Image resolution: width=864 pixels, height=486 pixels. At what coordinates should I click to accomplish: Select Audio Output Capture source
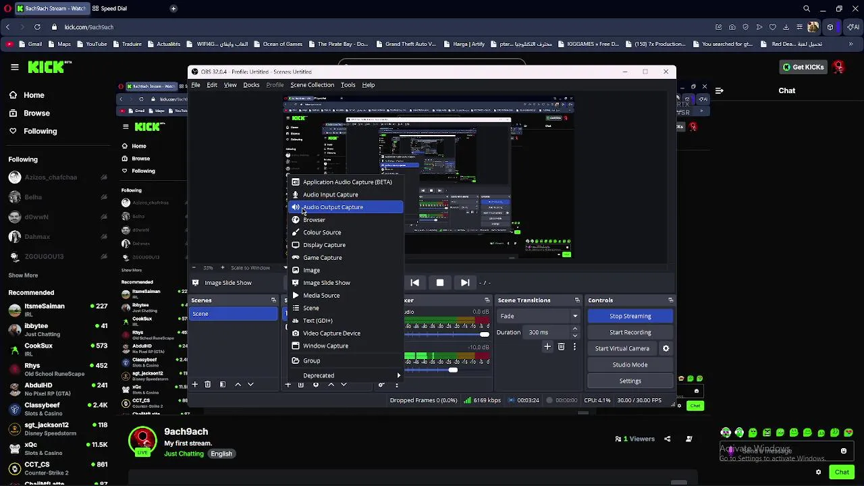tap(346, 207)
